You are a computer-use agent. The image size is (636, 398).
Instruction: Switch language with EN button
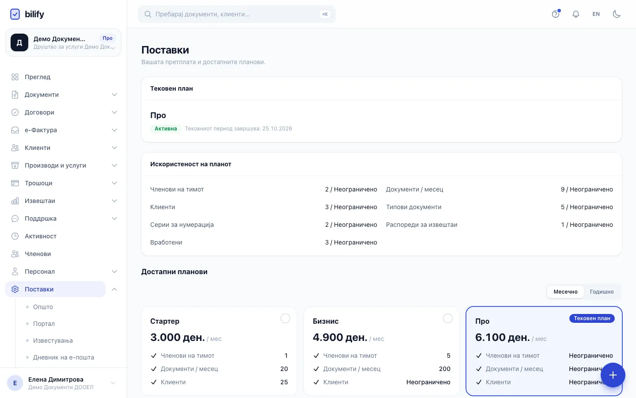coord(596,14)
